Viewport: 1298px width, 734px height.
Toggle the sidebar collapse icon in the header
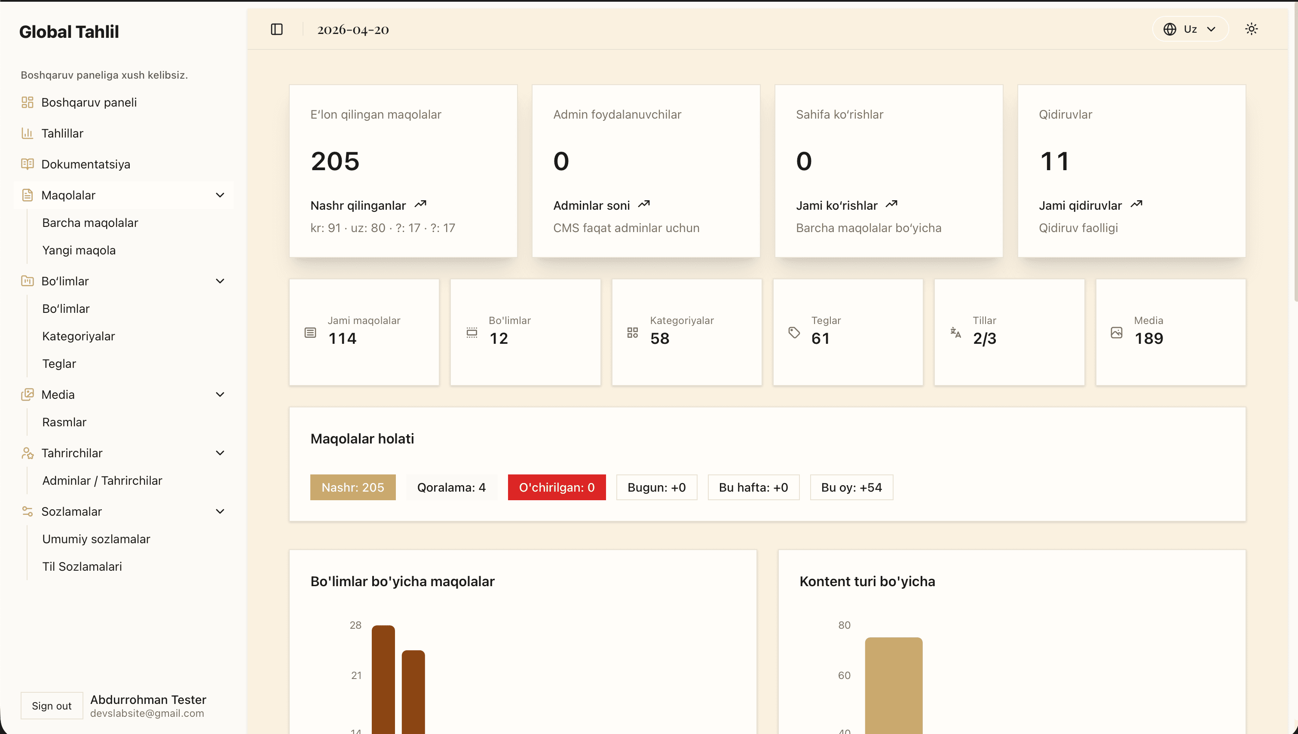click(x=276, y=29)
